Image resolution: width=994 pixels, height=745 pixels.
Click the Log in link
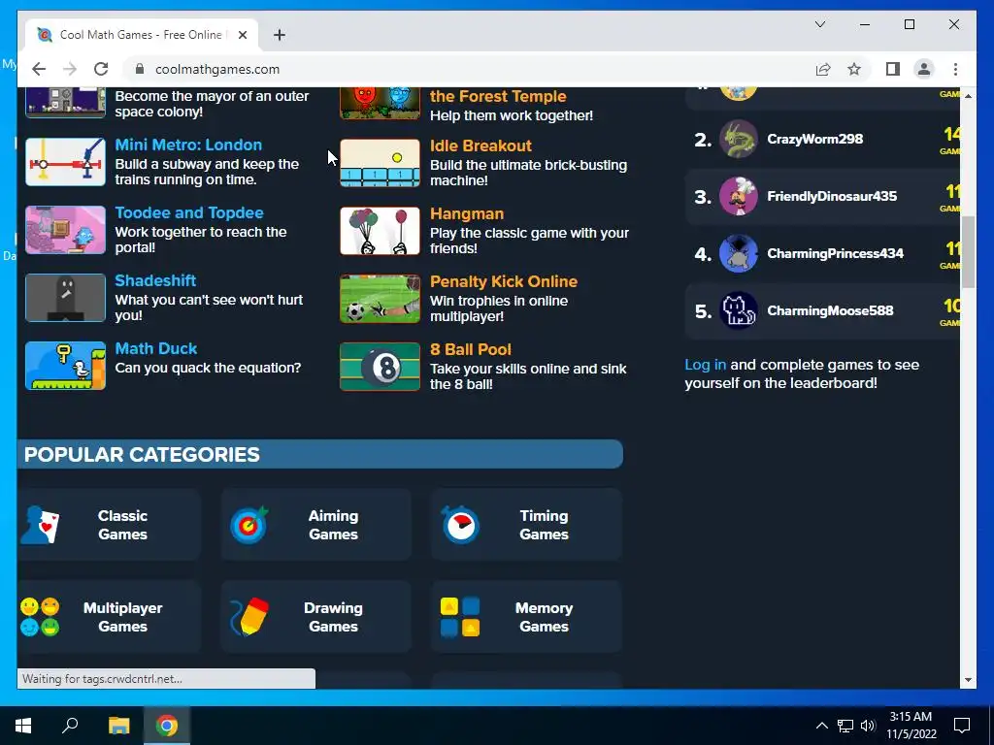tap(705, 365)
